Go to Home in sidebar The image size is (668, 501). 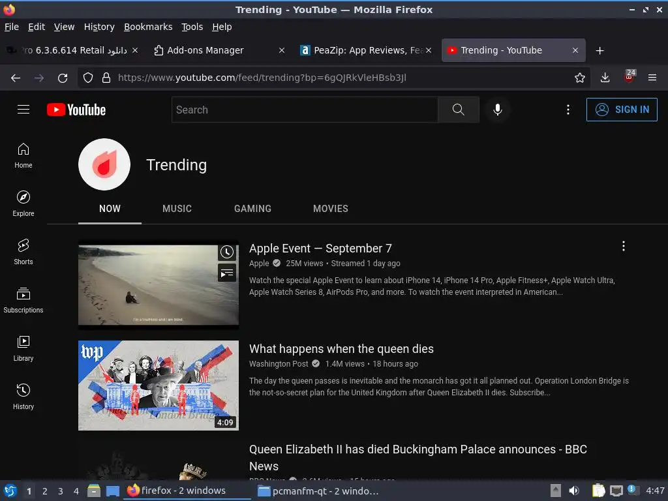tap(23, 155)
